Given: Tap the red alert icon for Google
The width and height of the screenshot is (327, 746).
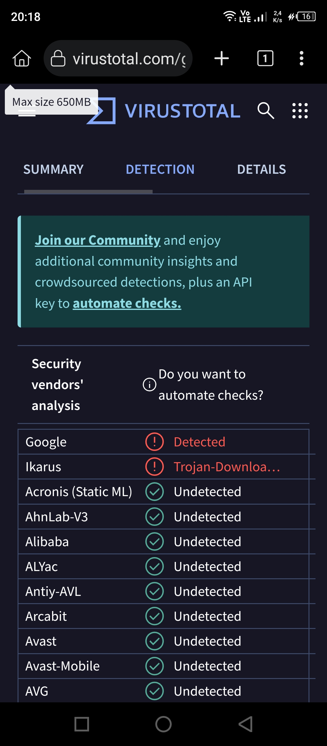Looking at the screenshot, I should (x=154, y=442).
